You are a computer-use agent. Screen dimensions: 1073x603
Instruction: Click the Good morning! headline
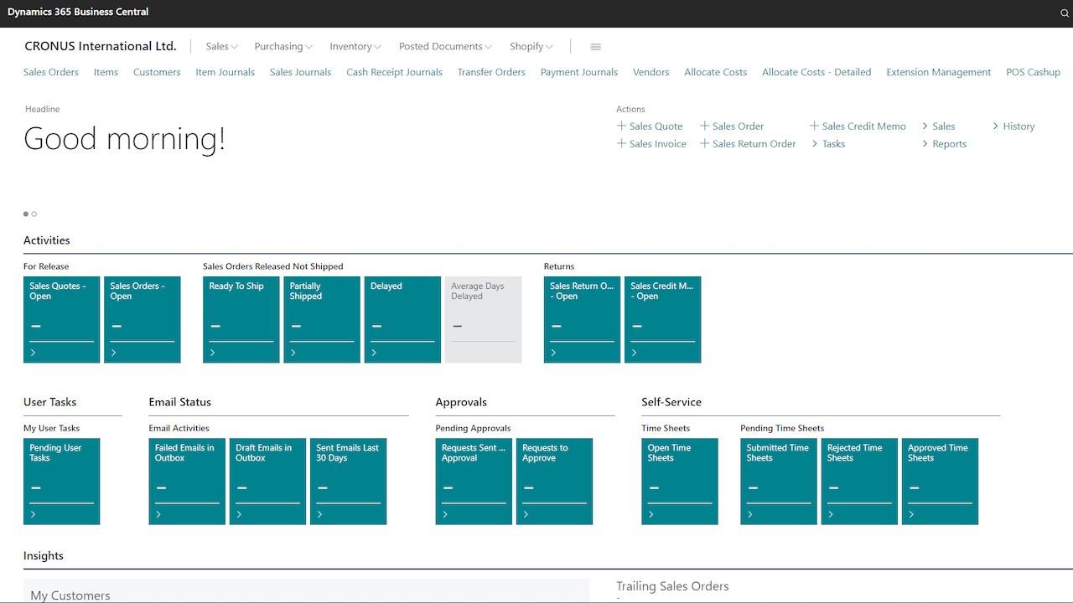point(125,138)
